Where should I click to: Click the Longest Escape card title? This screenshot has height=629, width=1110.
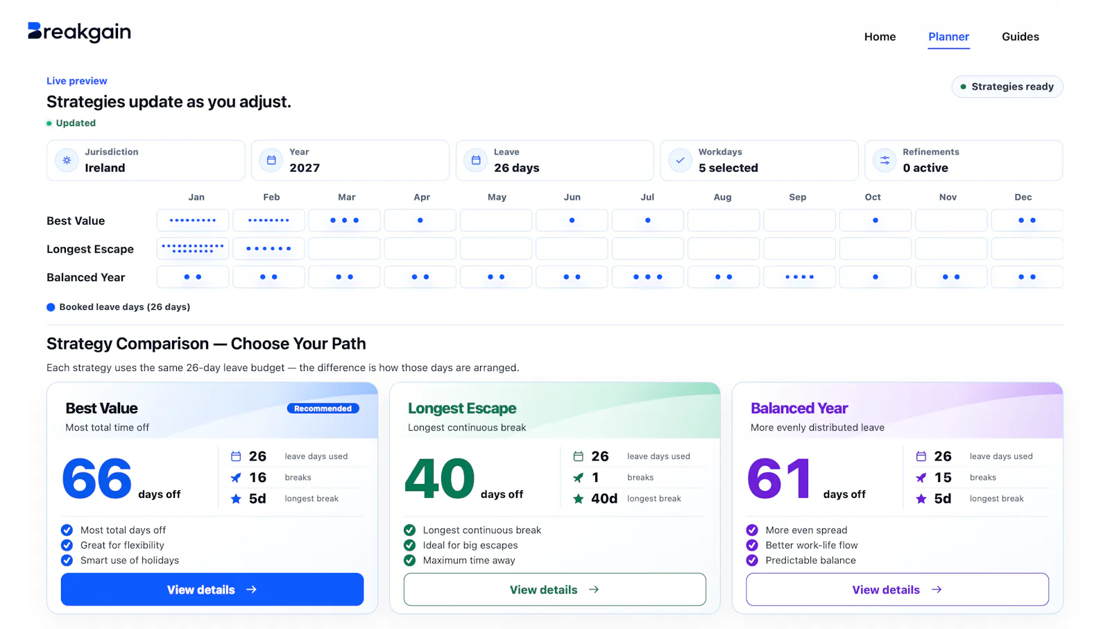[x=462, y=408]
